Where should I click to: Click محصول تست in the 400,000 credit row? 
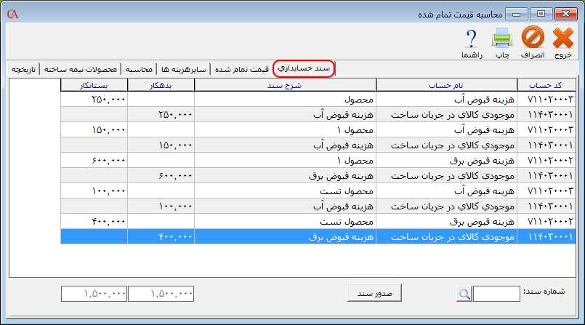(x=285, y=222)
